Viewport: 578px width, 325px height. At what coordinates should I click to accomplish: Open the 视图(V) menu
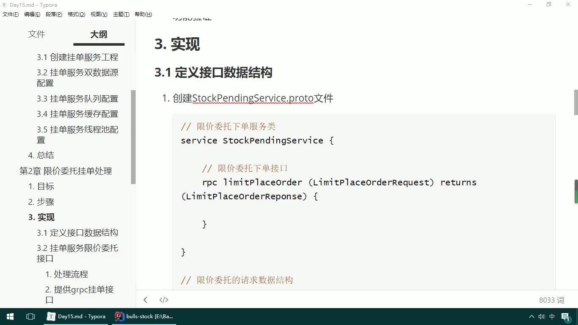(x=99, y=14)
